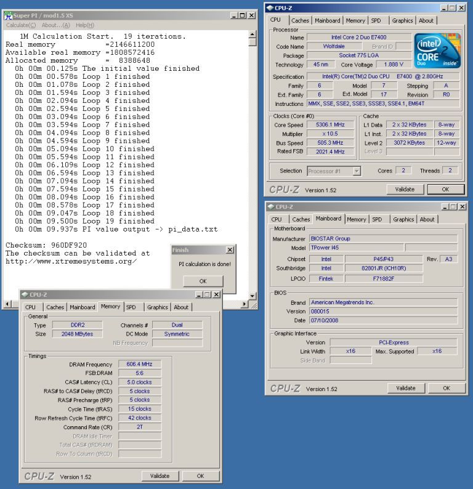Select Graphics tab in Memory CPU-Z window
The width and height of the screenshot is (473, 489).
[x=157, y=307]
